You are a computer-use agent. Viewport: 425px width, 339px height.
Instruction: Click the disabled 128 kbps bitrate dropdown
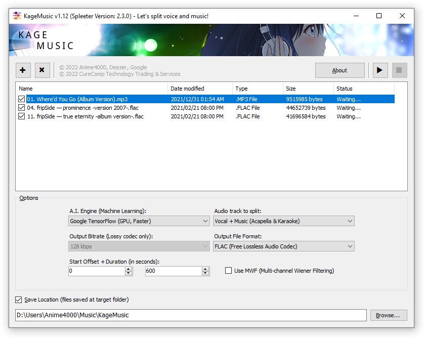click(139, 246)
